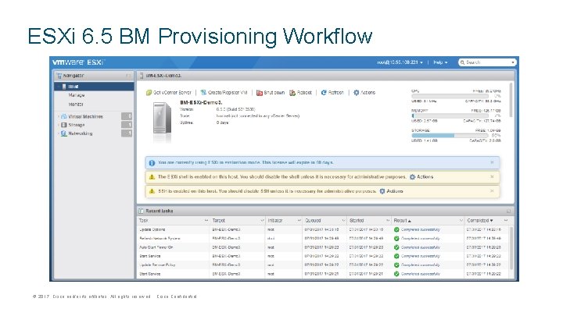Screen dimensions: 563x316
Task: Click the green check icon on the Auto Start Power On row
Action: tap(396, 247)
